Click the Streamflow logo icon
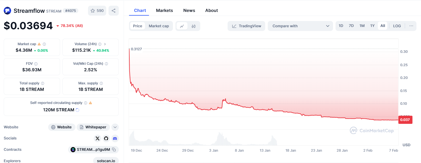 (7, 11)
